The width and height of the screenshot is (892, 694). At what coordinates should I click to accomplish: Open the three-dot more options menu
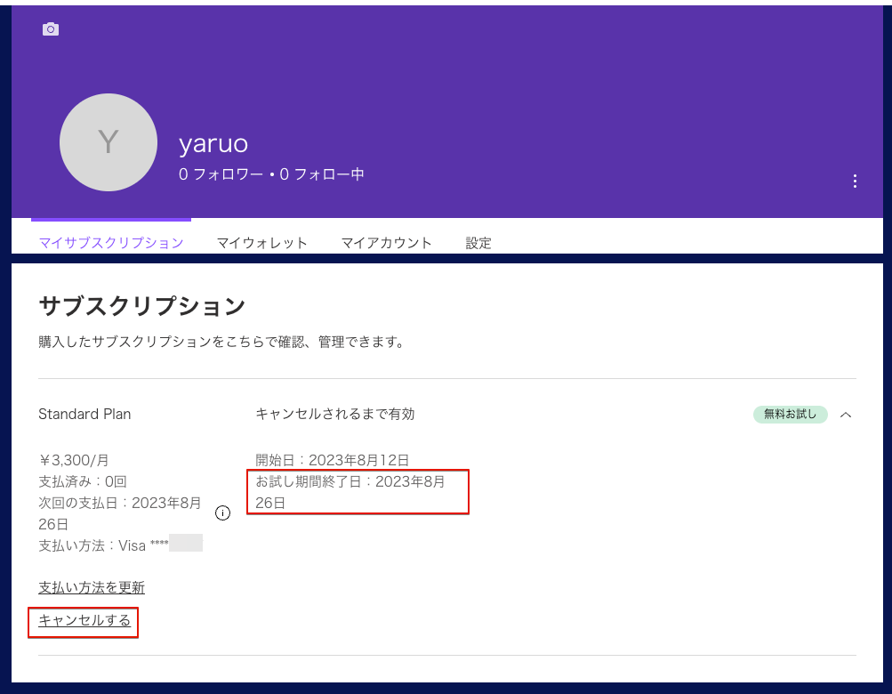[x=855, y=182]
